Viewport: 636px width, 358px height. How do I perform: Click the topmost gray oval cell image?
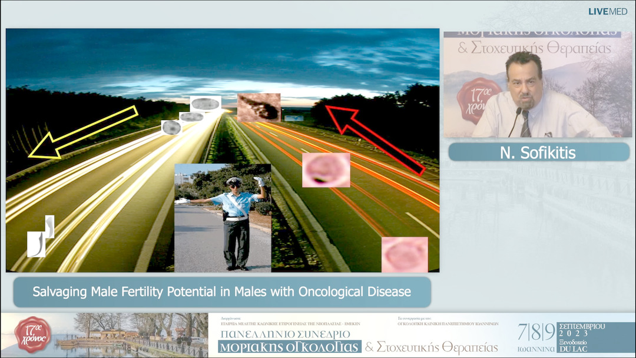[206, 104]
